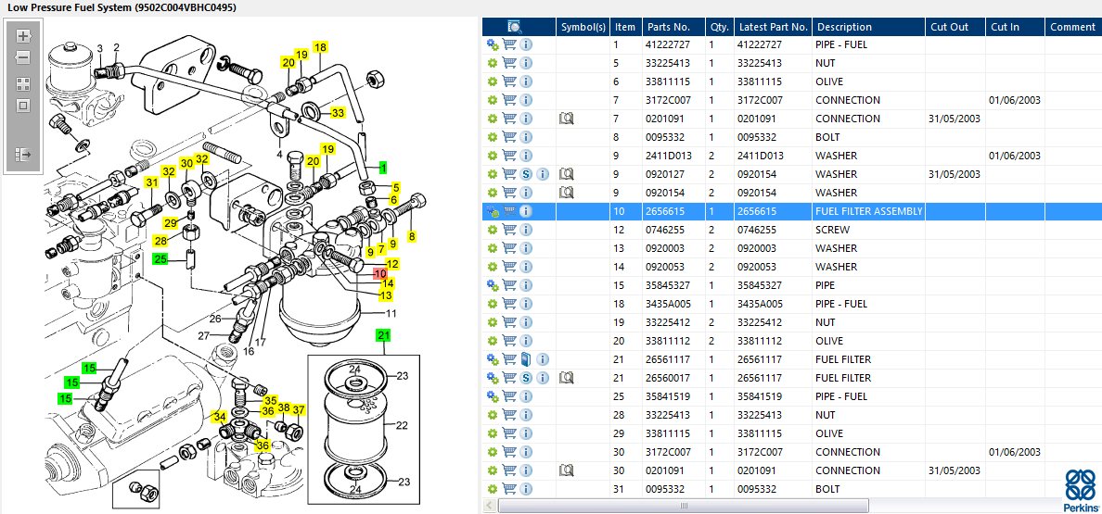Select hotspot 37 on the diagram
The width and height of the screenshot is (1102, 514).
299,409
